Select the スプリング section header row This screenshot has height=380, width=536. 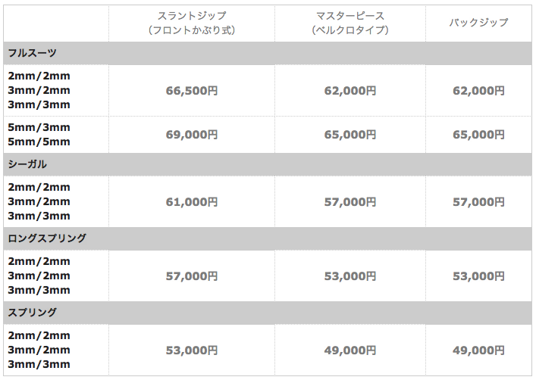coord(268,313)
